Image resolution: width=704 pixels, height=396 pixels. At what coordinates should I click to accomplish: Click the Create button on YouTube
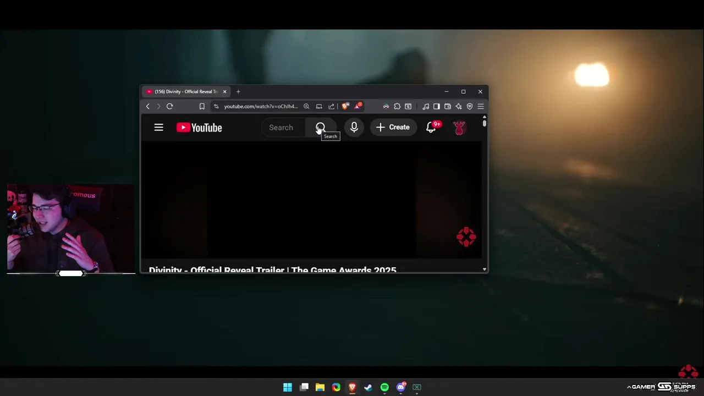[393, 128]
